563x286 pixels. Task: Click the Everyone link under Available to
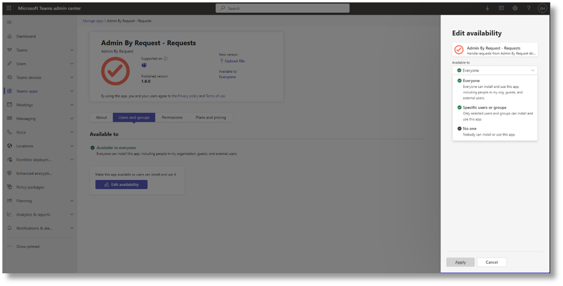point(227,77)
